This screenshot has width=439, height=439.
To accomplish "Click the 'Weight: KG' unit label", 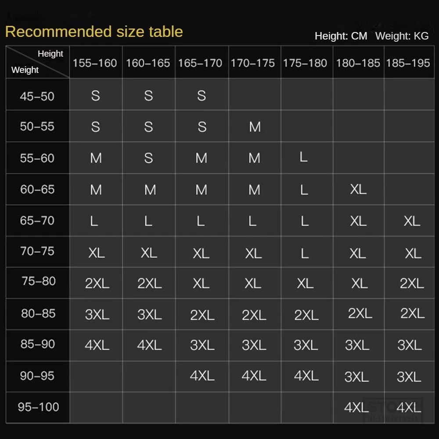I will (402, 36).
